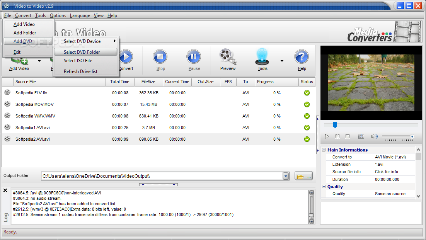Screen dimensions: 426x240
Task: Open the File menu
Action: click(x=8, y=15)
